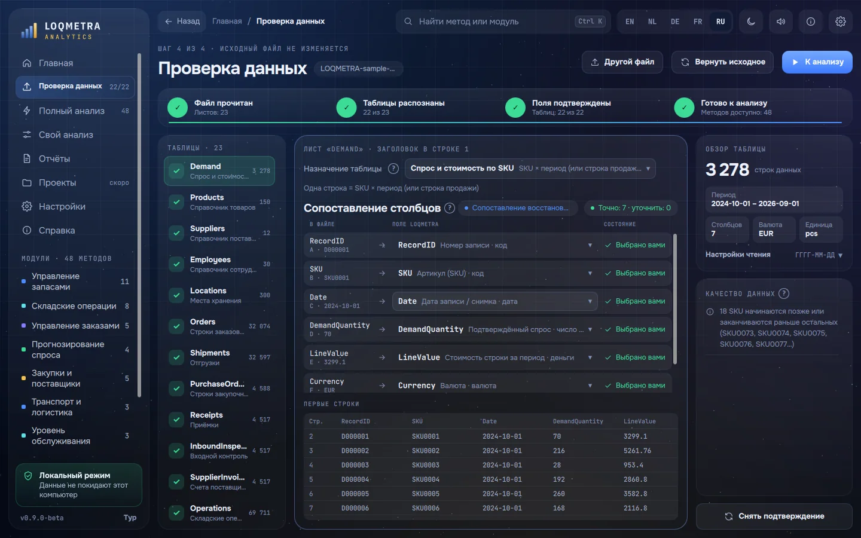This screenshot has height=538, width=861.
Task: Click the column mapping list scrollbar
Action: click(x=675, y=299)
